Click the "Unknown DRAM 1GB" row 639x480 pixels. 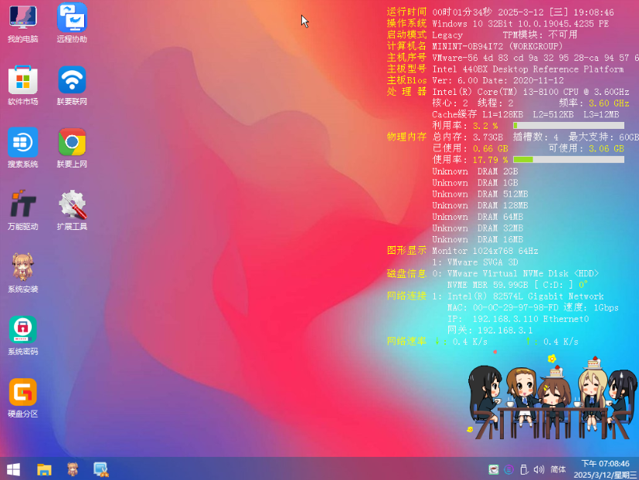475,183
